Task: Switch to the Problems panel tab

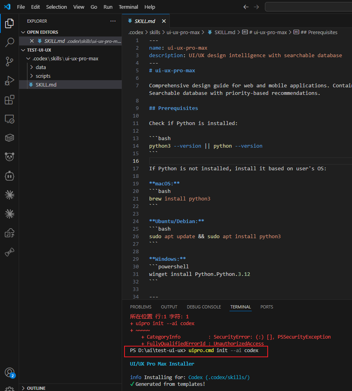Action: pyautogui.click(x=141, y=307)
